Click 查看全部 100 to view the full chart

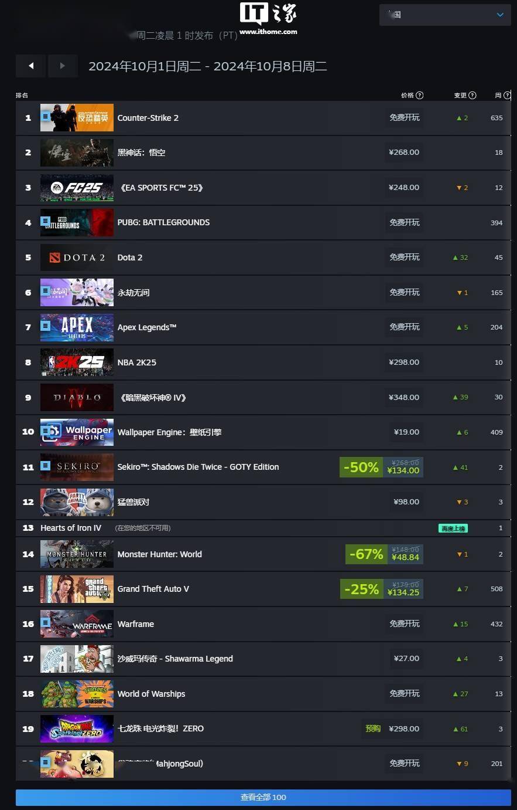[x=263, y=797]
